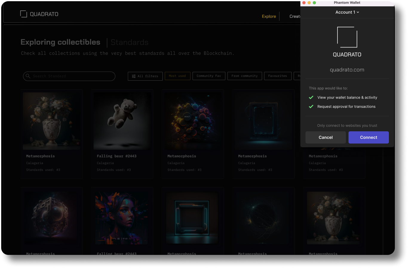408x268 pixels.
Task: Click the Quadrato square logo in Phantom Wallet
Action: (x=347, y=37)
